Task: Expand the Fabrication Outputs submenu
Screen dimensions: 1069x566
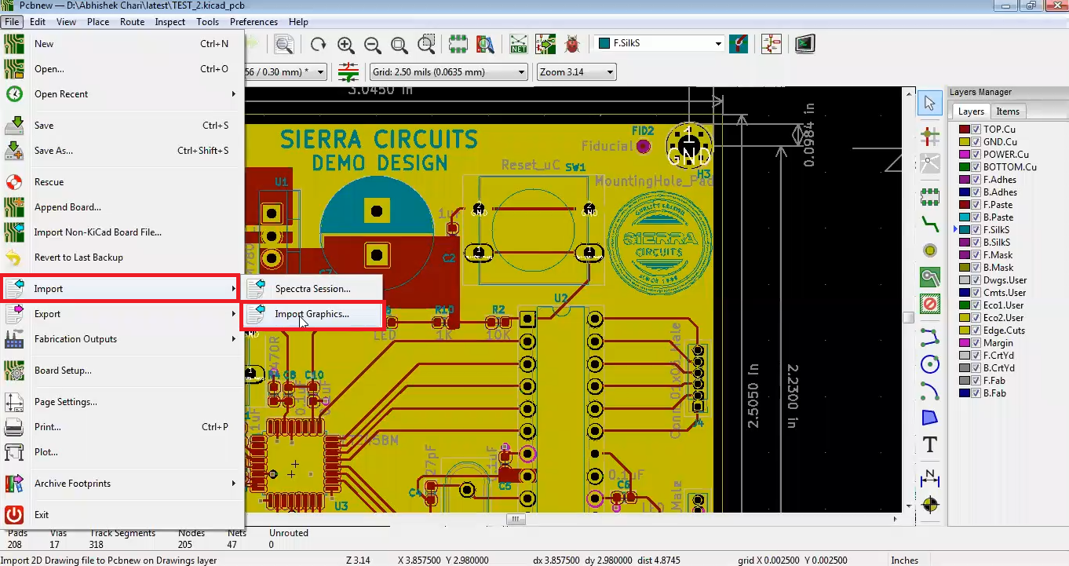Action: 122,339
